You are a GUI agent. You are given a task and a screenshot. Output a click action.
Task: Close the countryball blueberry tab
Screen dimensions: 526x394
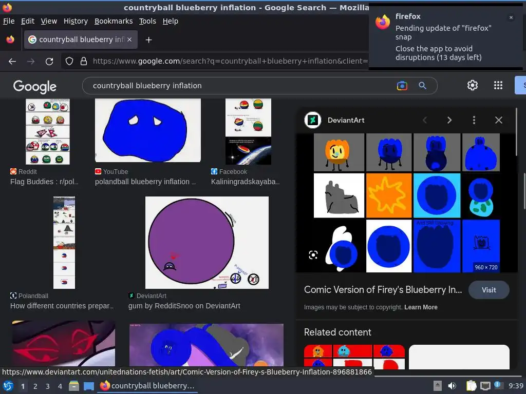coord(129,40)
